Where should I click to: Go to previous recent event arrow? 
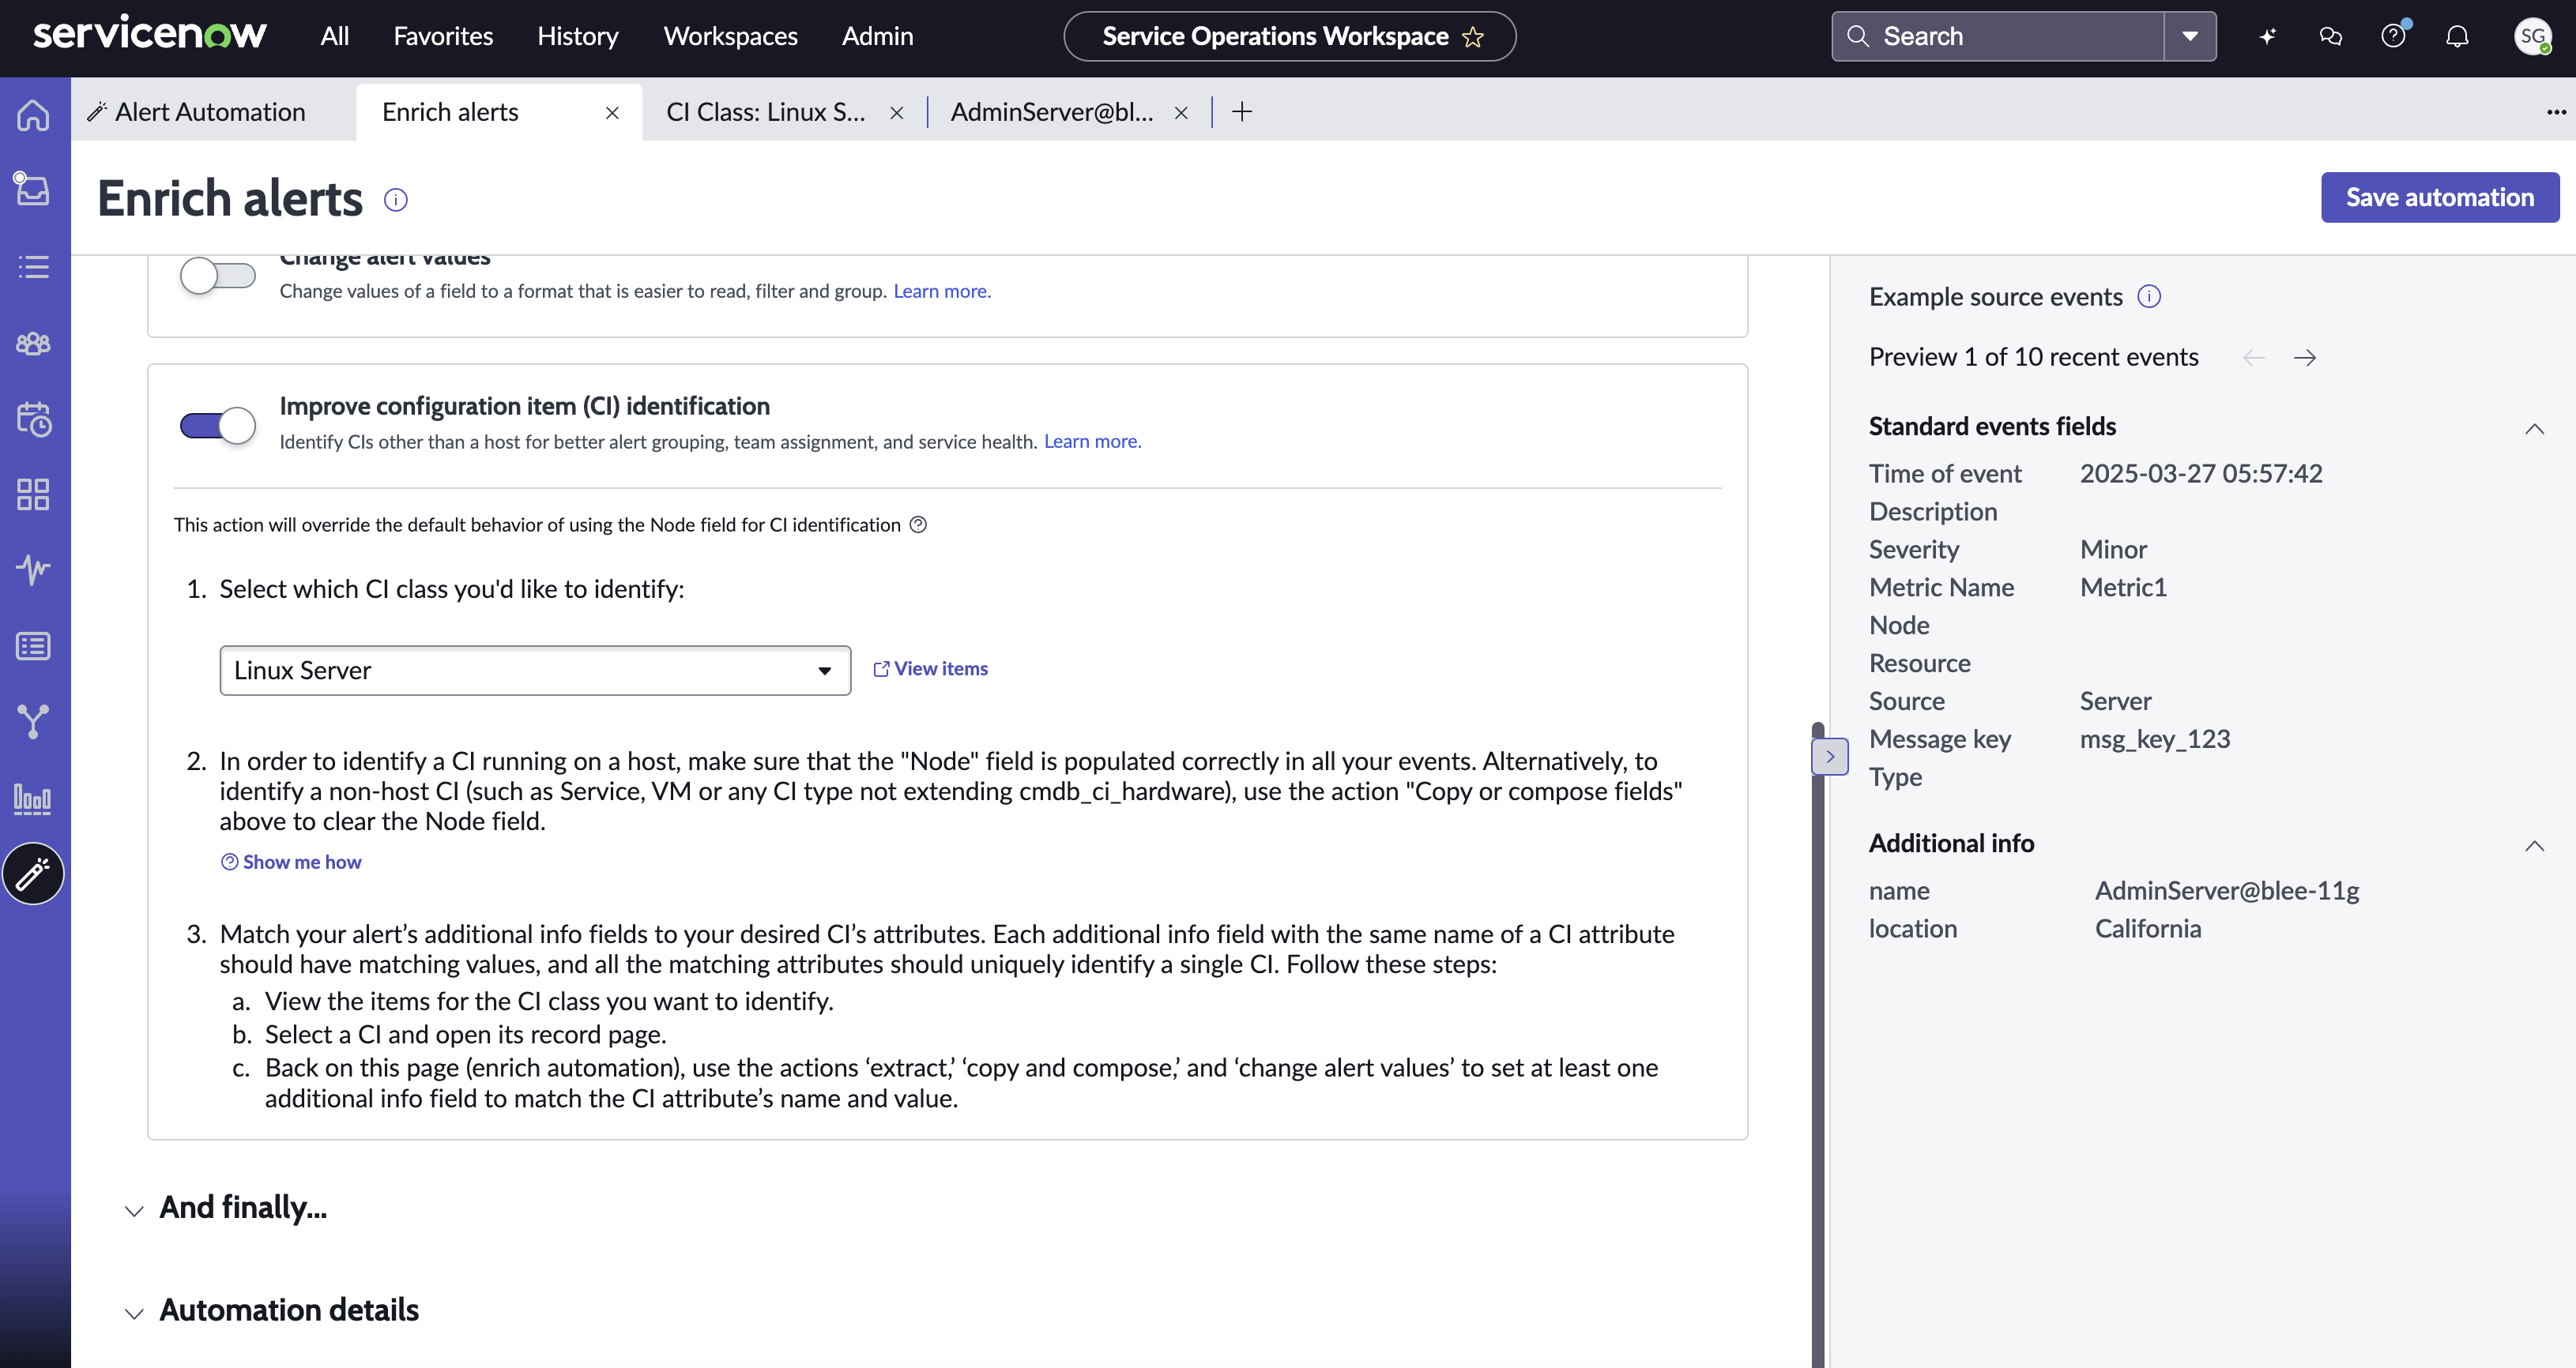(2254, 358)
